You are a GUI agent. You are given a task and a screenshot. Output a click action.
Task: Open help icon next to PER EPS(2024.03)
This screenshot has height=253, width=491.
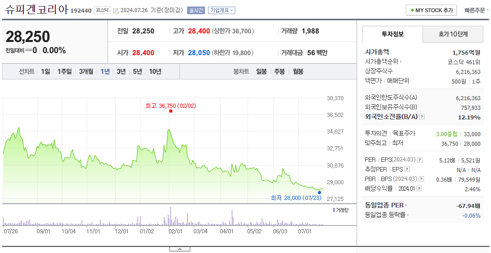click(x=420, y=160)
